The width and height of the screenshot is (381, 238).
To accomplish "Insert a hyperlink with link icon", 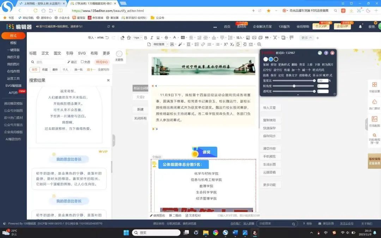I will pos(203,44).
